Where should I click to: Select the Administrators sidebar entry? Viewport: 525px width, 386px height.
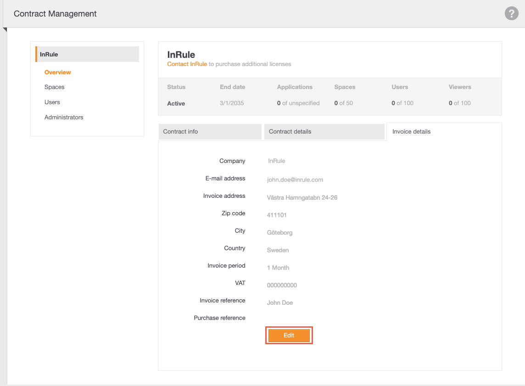(x=64, y=117)
